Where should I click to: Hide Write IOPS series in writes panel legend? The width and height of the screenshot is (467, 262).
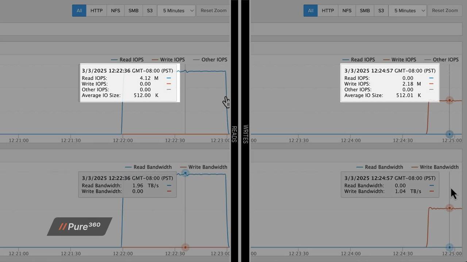[x=400, y=60]
